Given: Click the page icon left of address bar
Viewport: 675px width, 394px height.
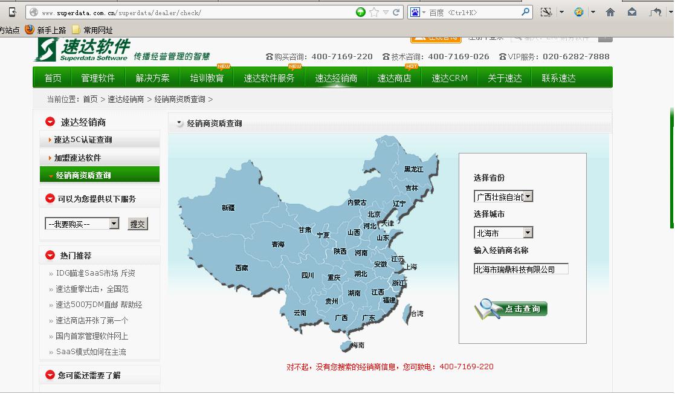Looking at the screenshot, I should click(13, 12).
